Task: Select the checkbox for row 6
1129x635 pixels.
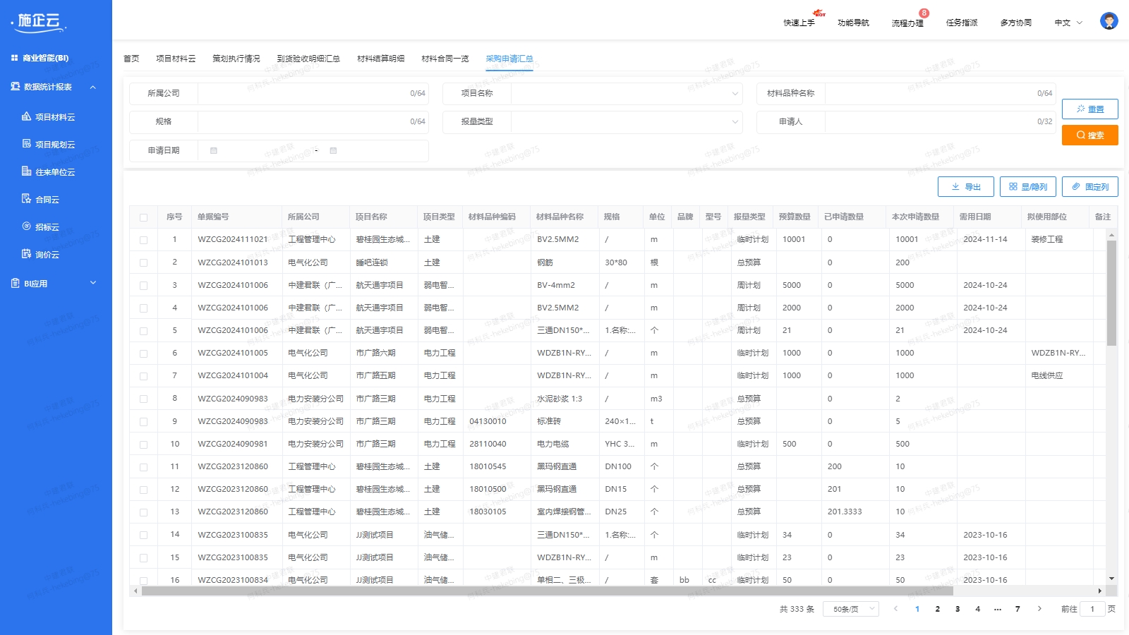Action: pos(144,353)
